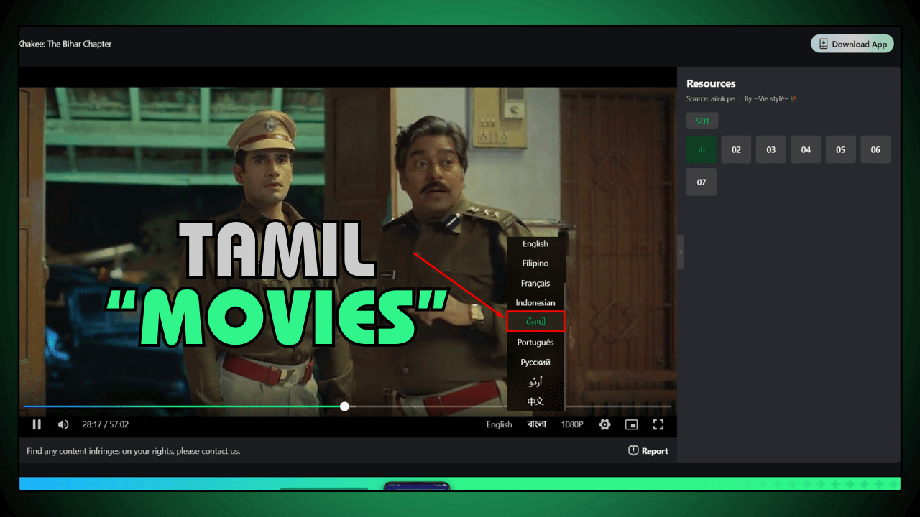920x517 pixels.
Task: Enter fullscreen mode
Action: pos(658,424)
